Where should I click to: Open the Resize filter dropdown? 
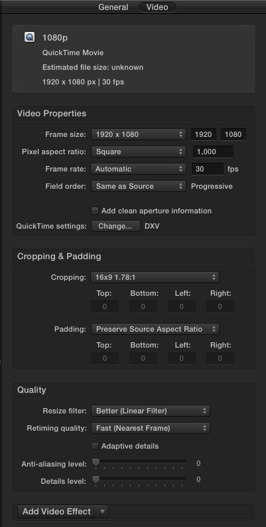(151, 411)
